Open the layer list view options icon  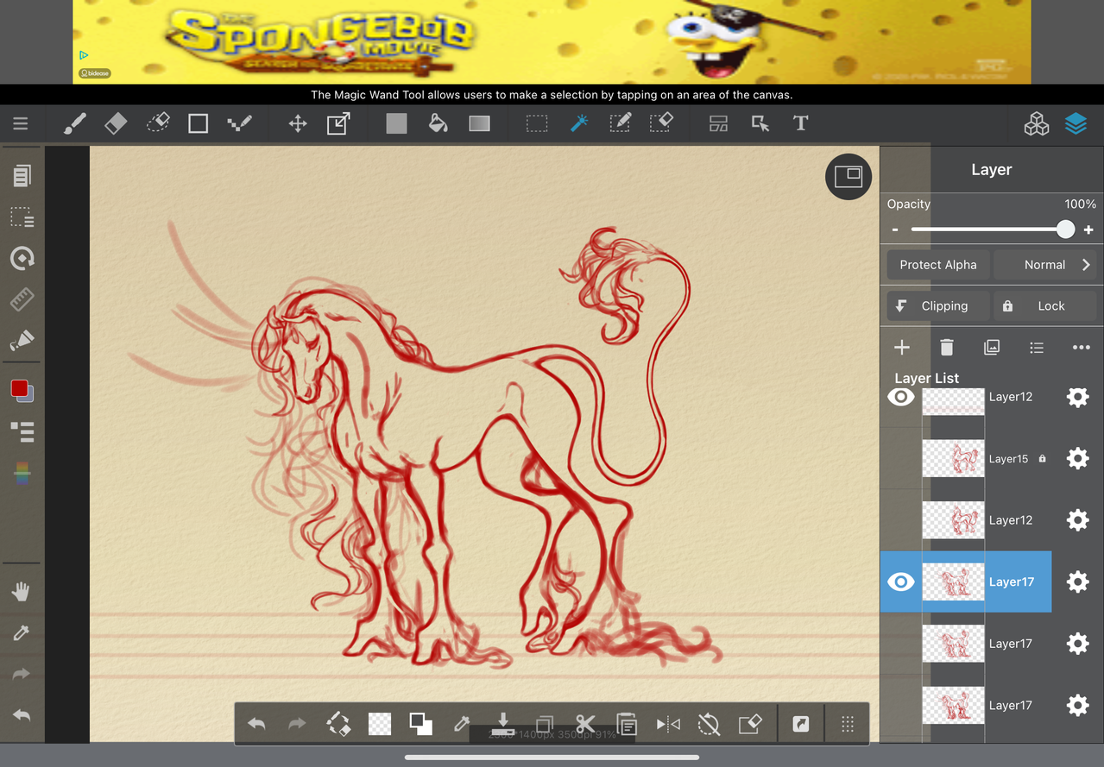(1037, 347)
